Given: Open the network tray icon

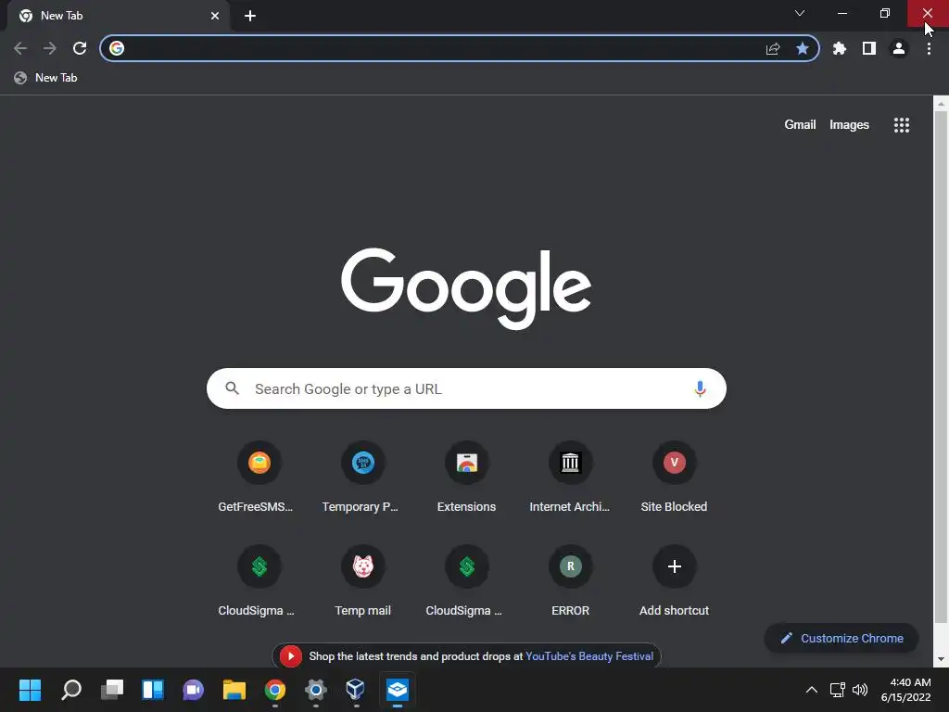Looking at the screenshot, I should [837, 690].
